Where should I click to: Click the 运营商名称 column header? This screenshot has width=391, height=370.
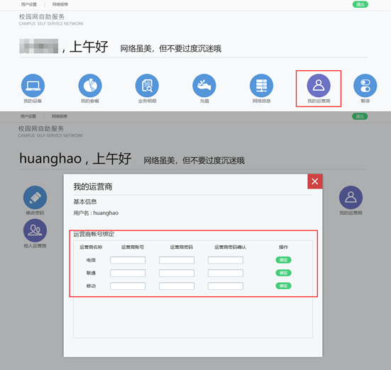click(91, 247)
